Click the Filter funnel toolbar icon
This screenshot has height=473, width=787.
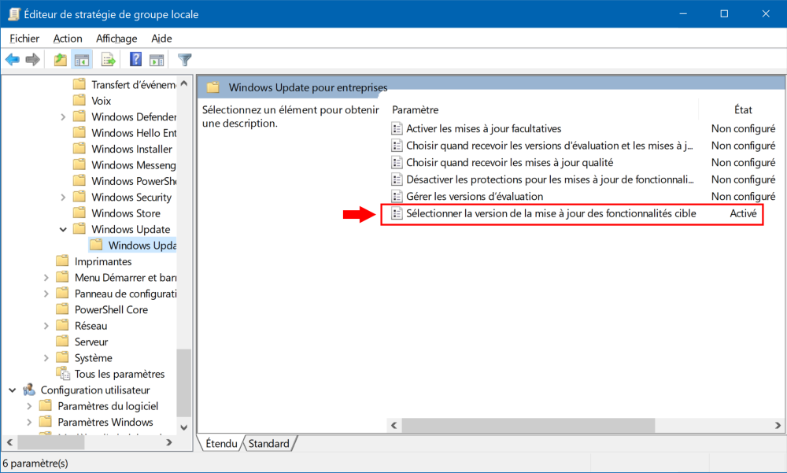point(185,60)
